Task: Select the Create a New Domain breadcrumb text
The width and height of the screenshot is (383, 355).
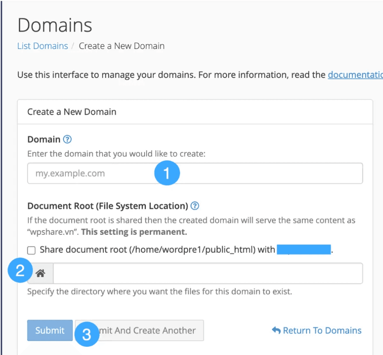Action: (x=121, y=46)
